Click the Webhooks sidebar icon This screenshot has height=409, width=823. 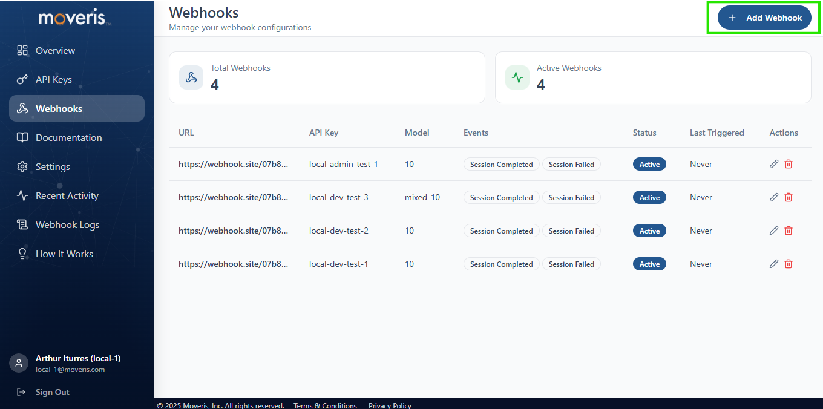(x=22, y=108)
